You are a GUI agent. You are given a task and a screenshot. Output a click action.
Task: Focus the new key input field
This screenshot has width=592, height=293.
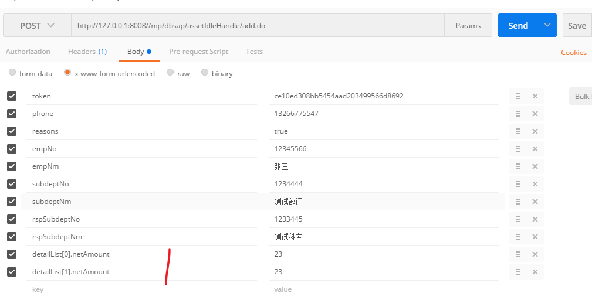[x=141, y=289]
